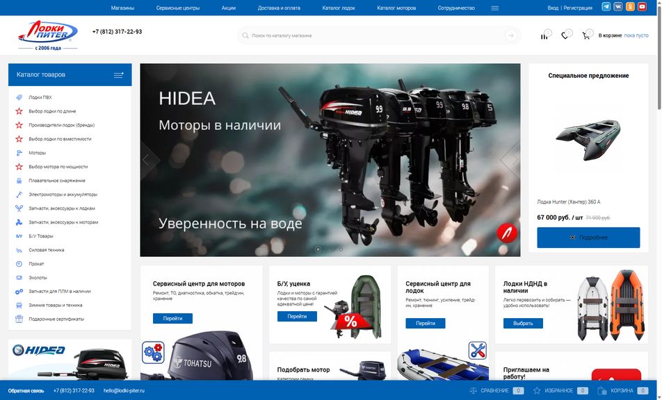
Task: Open the VK social page icon
Action: click(618, 7)
